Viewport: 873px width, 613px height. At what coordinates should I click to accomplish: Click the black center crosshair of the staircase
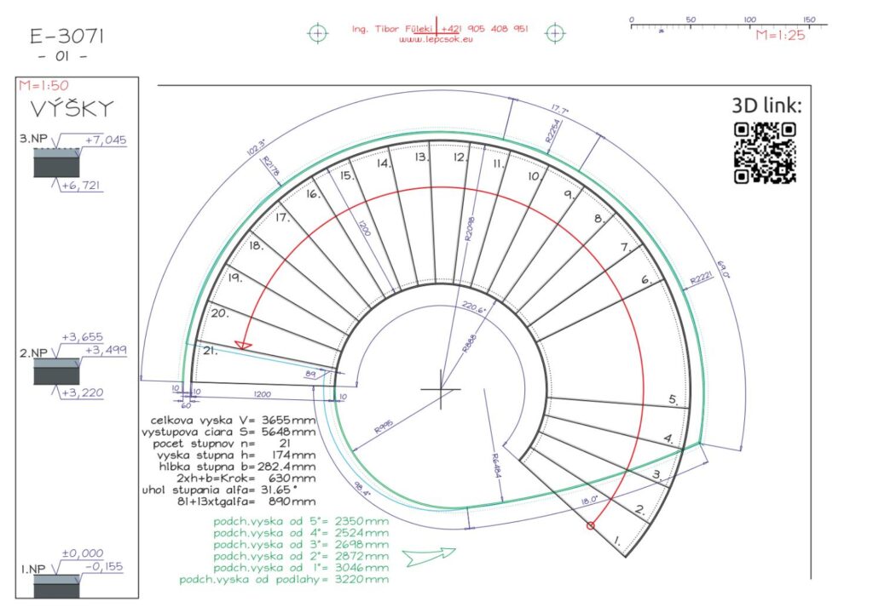tap(441, 390)
